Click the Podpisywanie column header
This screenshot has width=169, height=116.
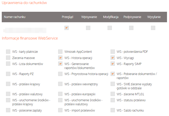(x=132, y=17)
